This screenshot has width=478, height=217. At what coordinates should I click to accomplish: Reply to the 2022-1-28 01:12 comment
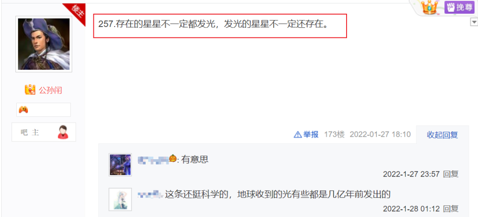click(x=451, y=209)
